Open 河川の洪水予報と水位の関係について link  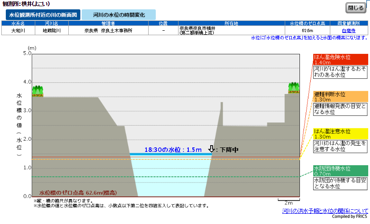pyautogui.click(x=325, y=211)
